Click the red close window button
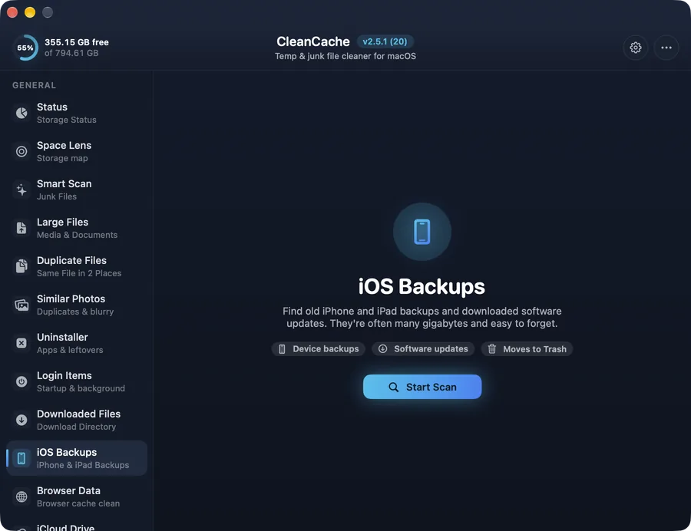The width and height of the screenshot is (691, 531). point(12,12)
